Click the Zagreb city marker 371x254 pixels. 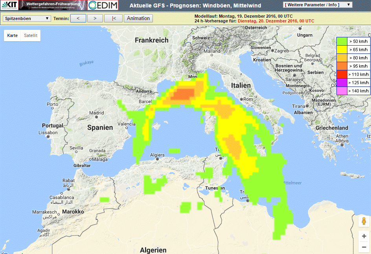click(273, 51)
